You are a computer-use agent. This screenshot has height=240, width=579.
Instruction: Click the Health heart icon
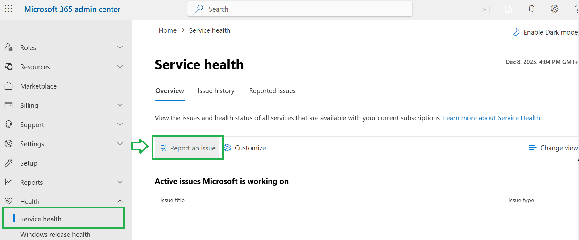(x=9, y=201)
